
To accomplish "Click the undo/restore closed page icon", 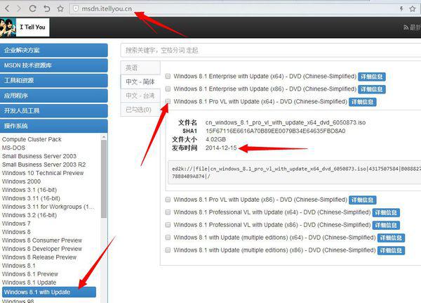I will (47, 8).
